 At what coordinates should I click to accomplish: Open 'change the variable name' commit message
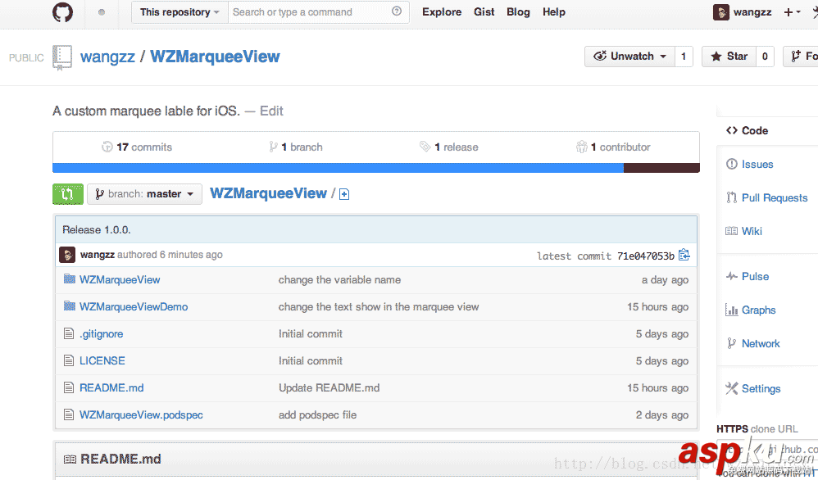[339, 280]
